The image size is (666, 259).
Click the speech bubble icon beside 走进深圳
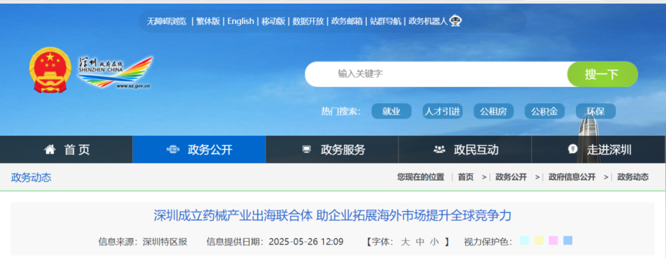572,149
